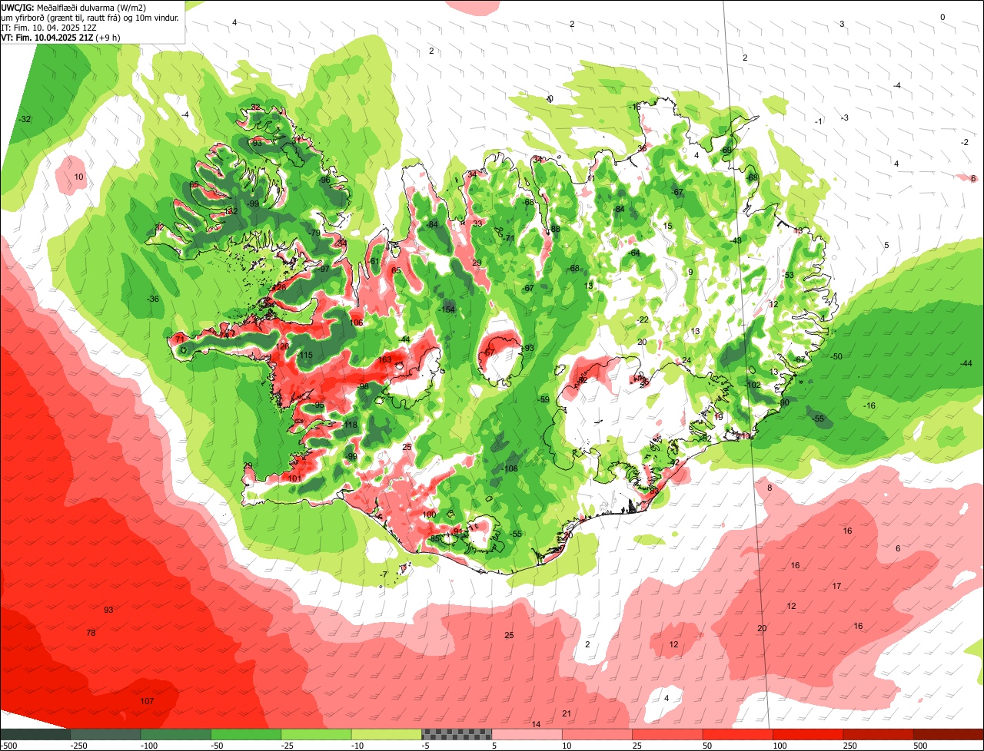Click the dark red 250 to 500 swatch
984x751 pixels.
(878, 734)
